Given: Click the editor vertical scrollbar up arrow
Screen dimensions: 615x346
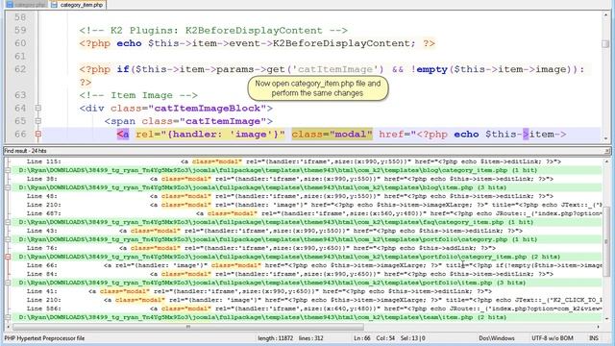Looking at the screenshot, I should click(606, 15).
